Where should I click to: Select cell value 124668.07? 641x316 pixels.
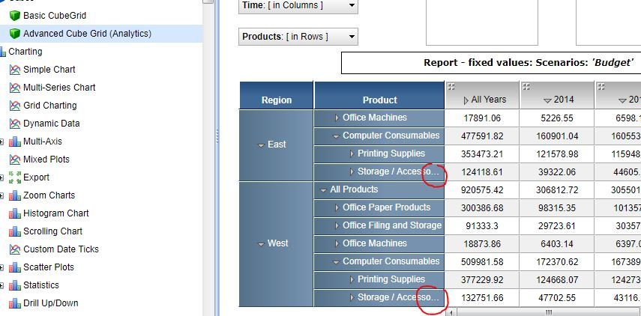coord(558,280)
